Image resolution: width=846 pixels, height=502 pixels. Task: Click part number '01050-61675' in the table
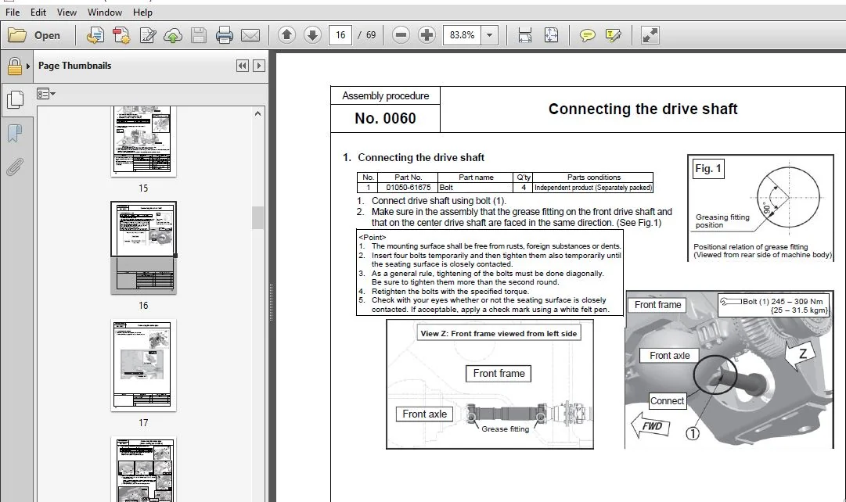coord(408,188)
